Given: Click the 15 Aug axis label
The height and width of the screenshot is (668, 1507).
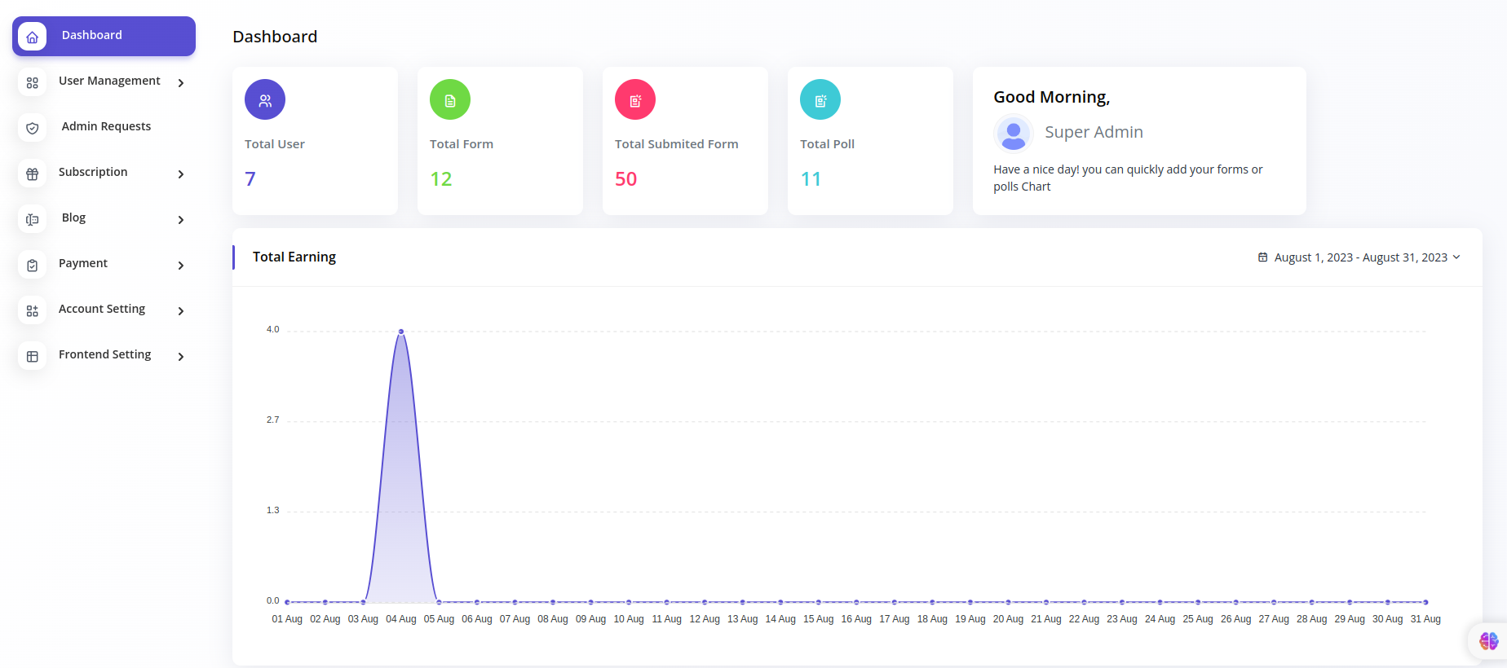Looking at the screenshot, I should [819, 619].
